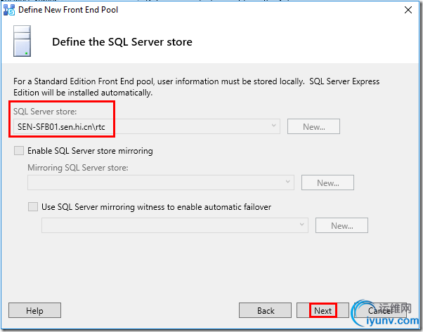The image size is (423, 332).
Task: Click the Standard Edition description paragraph
Action: [197, 87]
